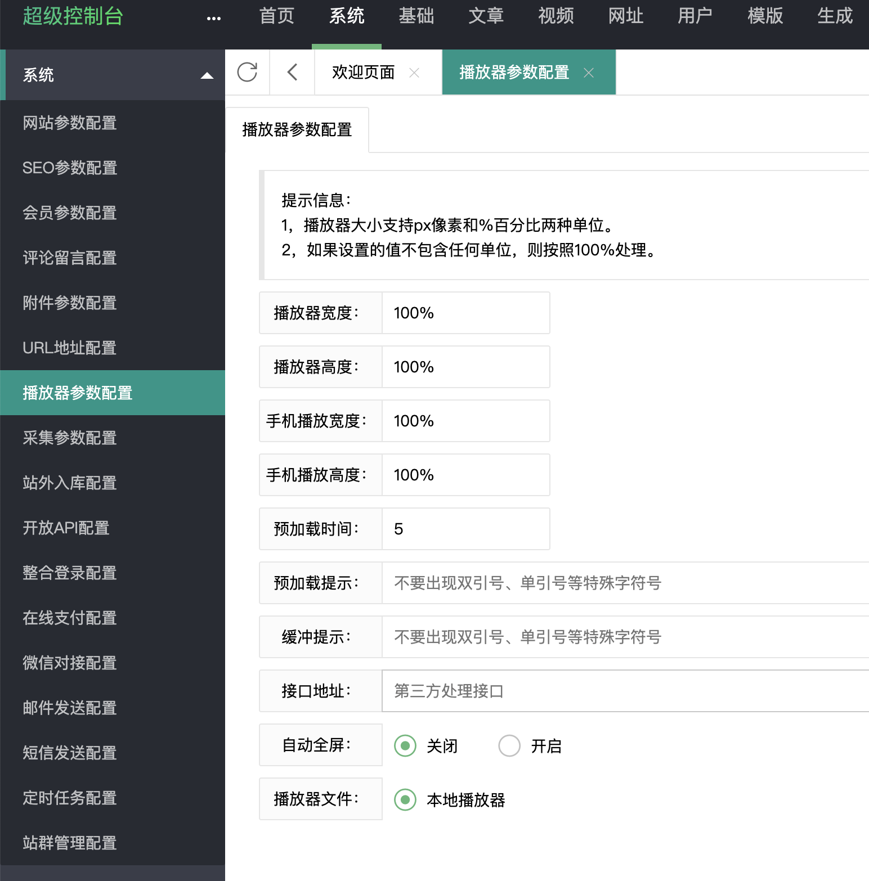
Task: Open the 用户 top menu
Action: coord(696,16)
